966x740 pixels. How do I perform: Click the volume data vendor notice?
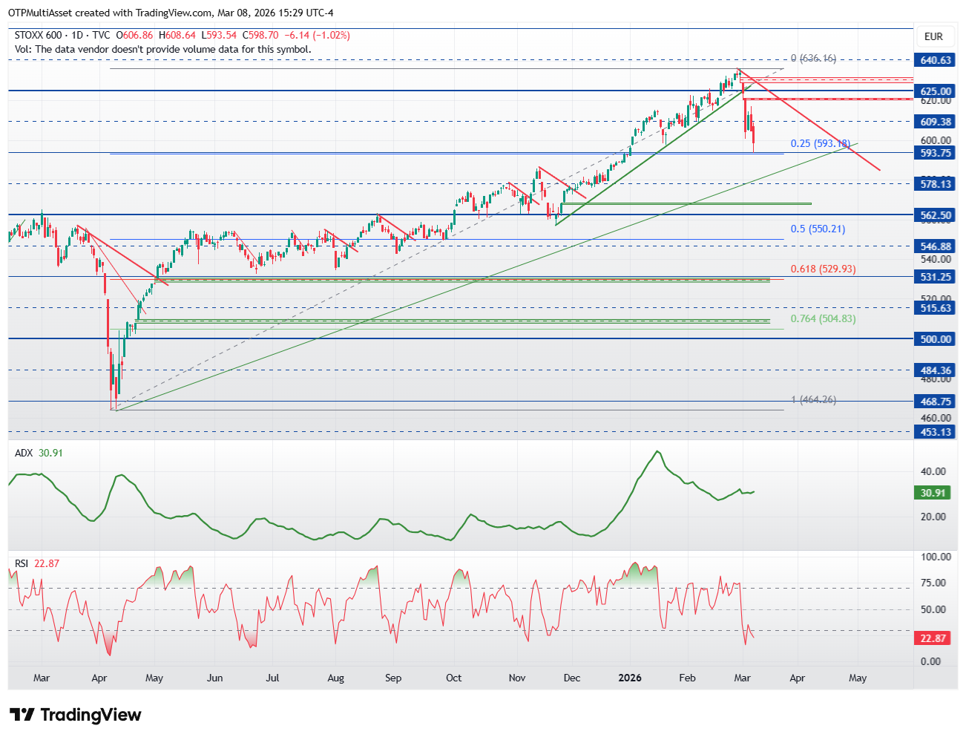163,49
